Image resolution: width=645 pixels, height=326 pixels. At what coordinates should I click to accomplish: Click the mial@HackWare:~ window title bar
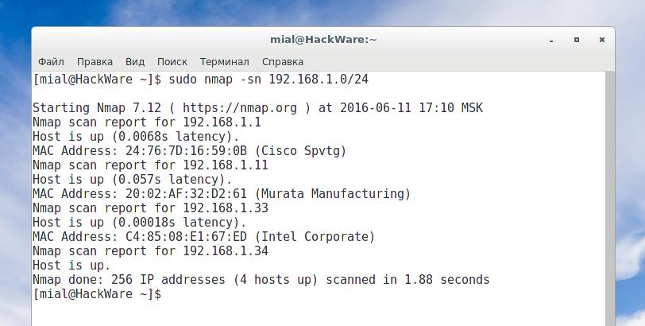(322, 39)
